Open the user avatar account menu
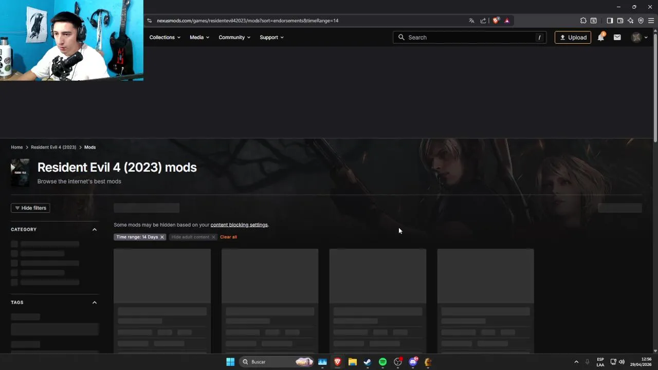The width and height of the screenshot is (658, 370). [x=639, y=37]
